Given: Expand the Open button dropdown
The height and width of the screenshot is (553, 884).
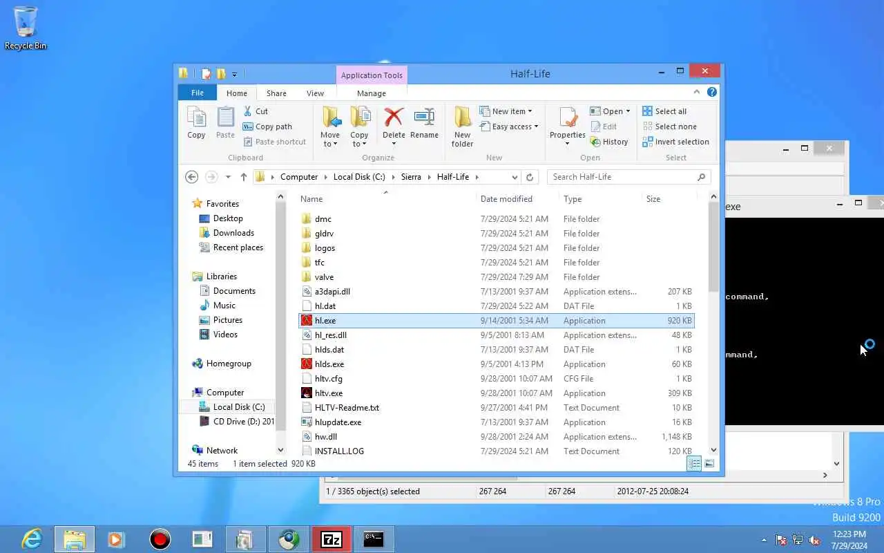Looking at the screenshot, I should 628,111.
